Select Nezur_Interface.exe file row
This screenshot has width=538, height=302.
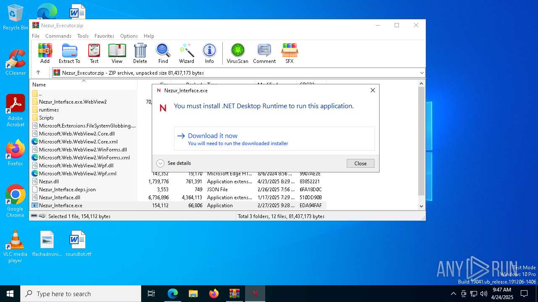(x=179, y=205)
